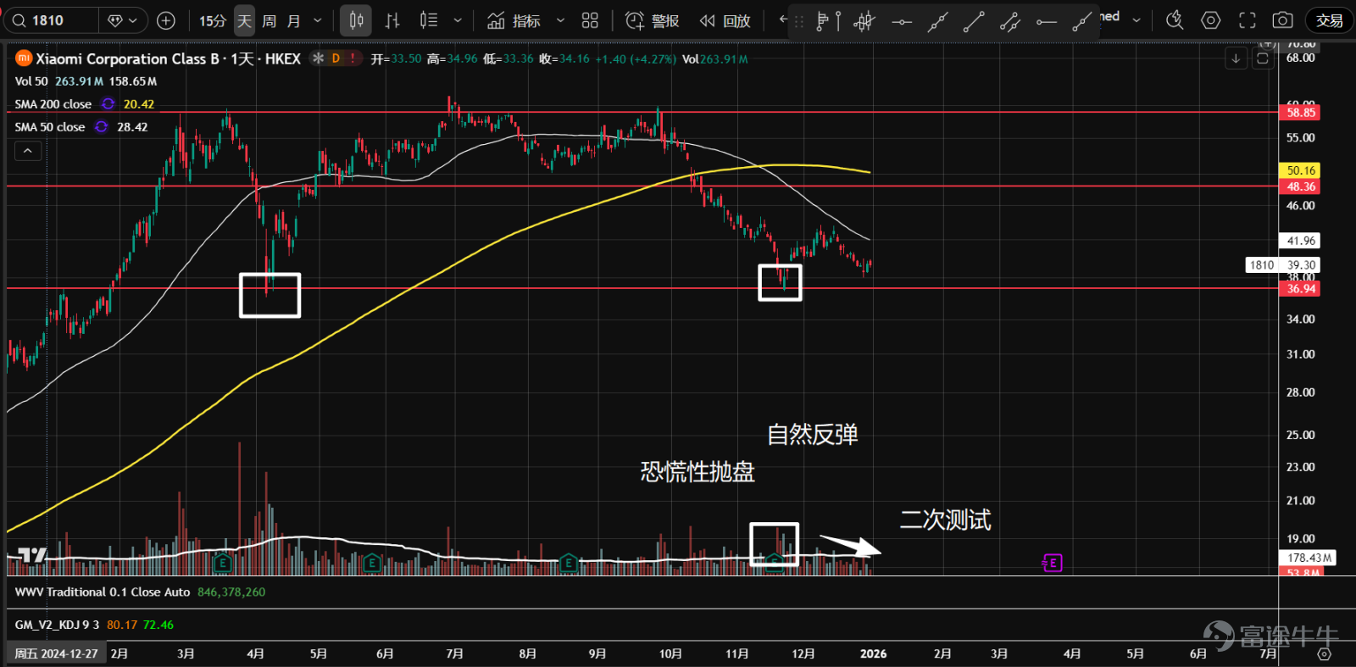Open quick search lightning magnifier icon

pos(1175,20)
